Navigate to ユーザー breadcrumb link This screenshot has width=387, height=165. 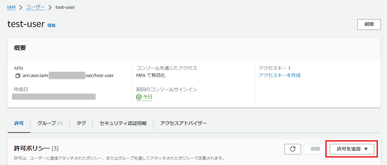pos(35,7)
